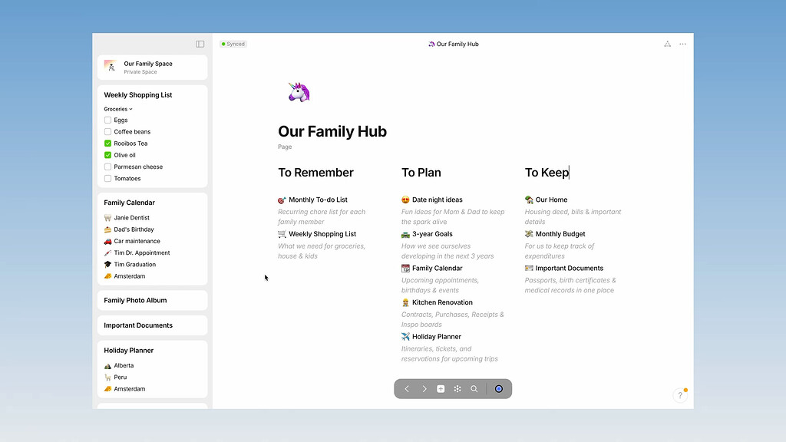Click the share icon at top right
The height and width of the screenshot is (442, 786).
pos(667,44)
